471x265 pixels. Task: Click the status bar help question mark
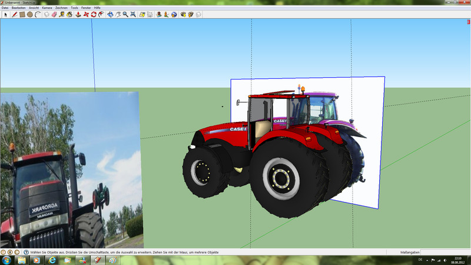coord(26,253)
